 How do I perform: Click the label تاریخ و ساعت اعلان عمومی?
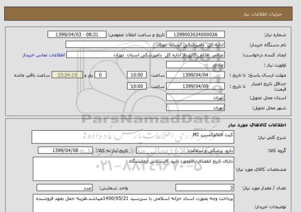(x=136, y=35)
